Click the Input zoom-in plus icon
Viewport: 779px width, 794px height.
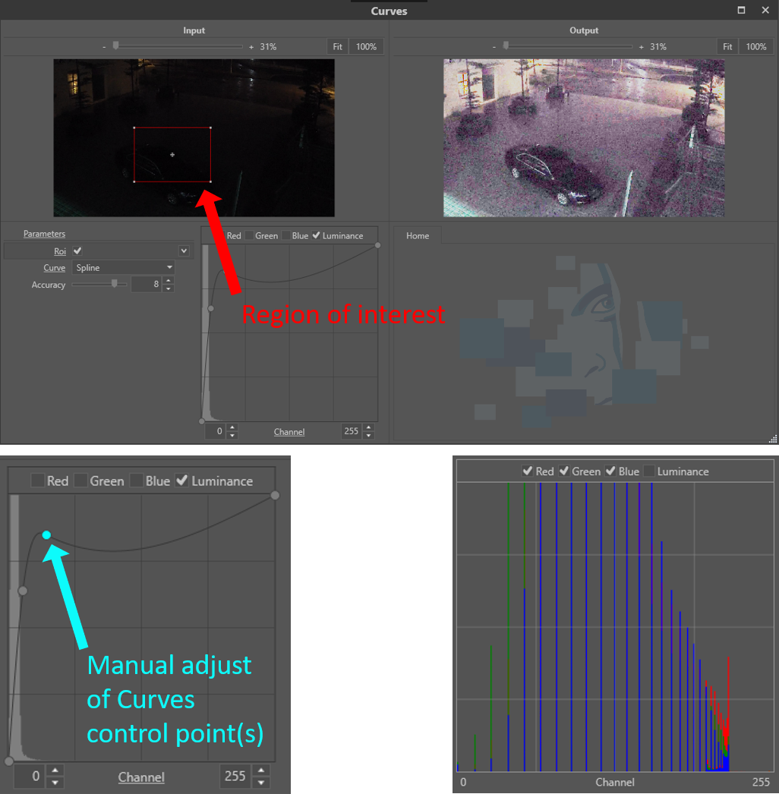[251, 47]
